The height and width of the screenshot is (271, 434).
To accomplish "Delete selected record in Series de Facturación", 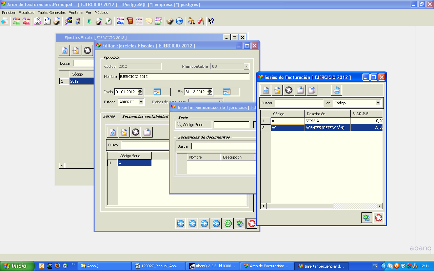I will (x=289, y=90).
